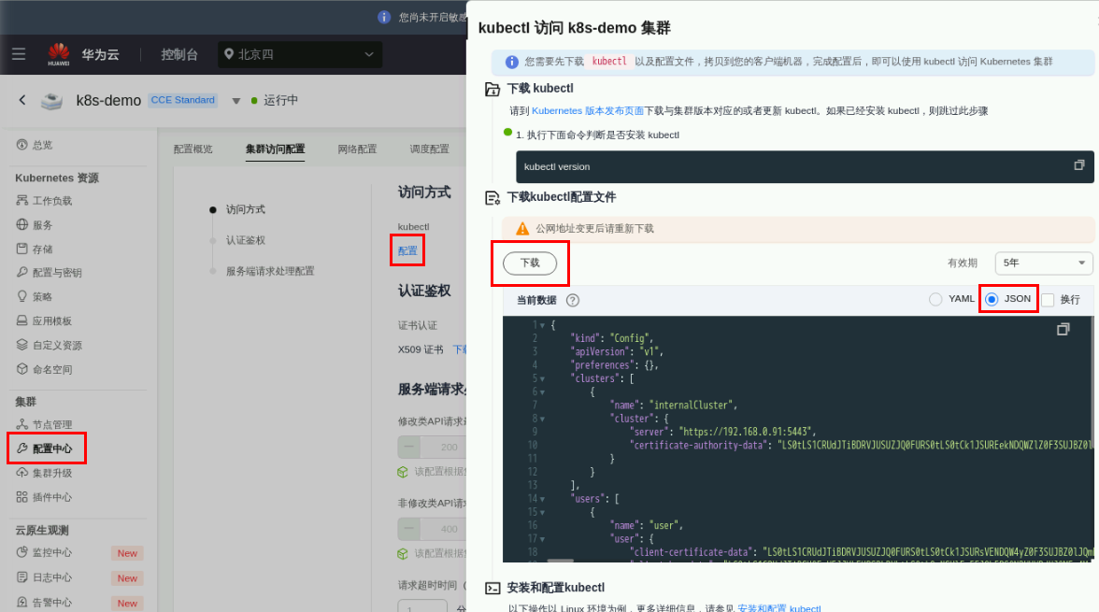Open the 北京四 region dropdown
The height and width of the screenshot is (612, 1099).
(x=300, y=54)
